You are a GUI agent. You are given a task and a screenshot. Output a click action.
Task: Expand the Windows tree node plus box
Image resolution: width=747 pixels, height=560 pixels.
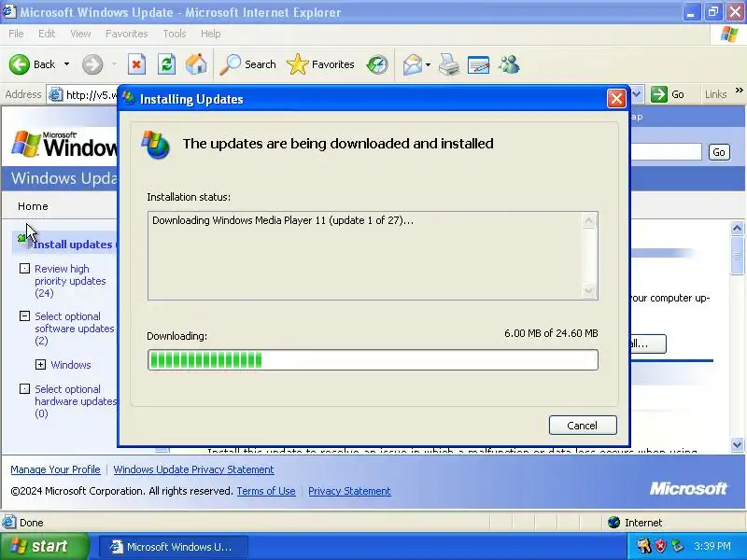click(x=40, y=365)
